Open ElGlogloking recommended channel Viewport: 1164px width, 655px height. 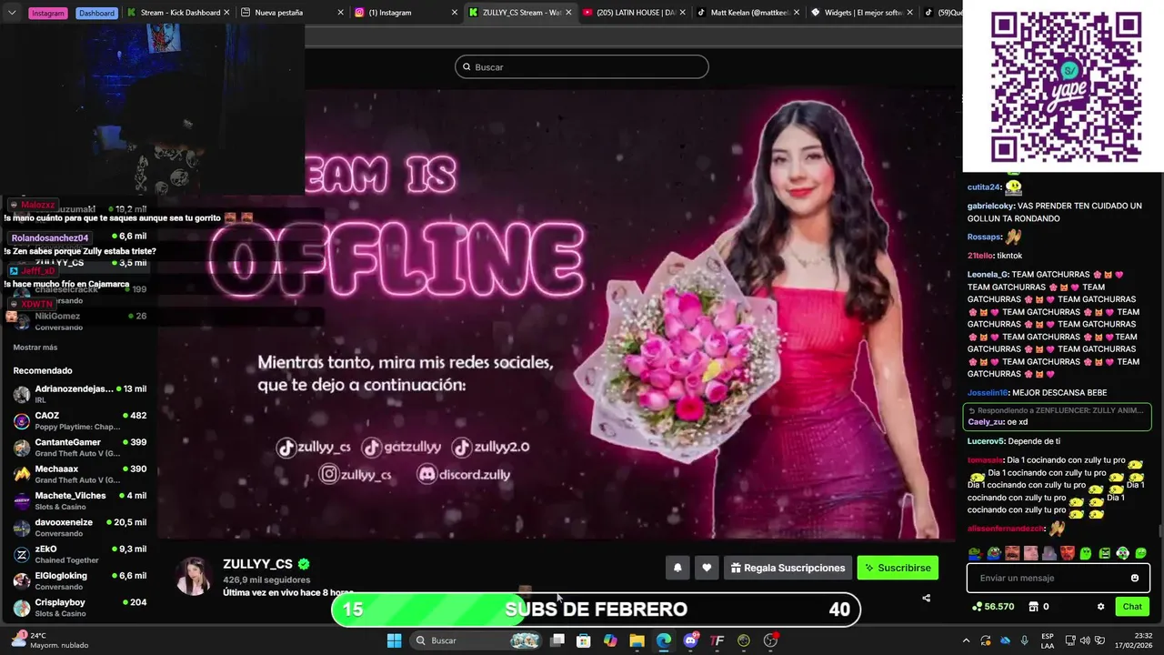(79, 580)
